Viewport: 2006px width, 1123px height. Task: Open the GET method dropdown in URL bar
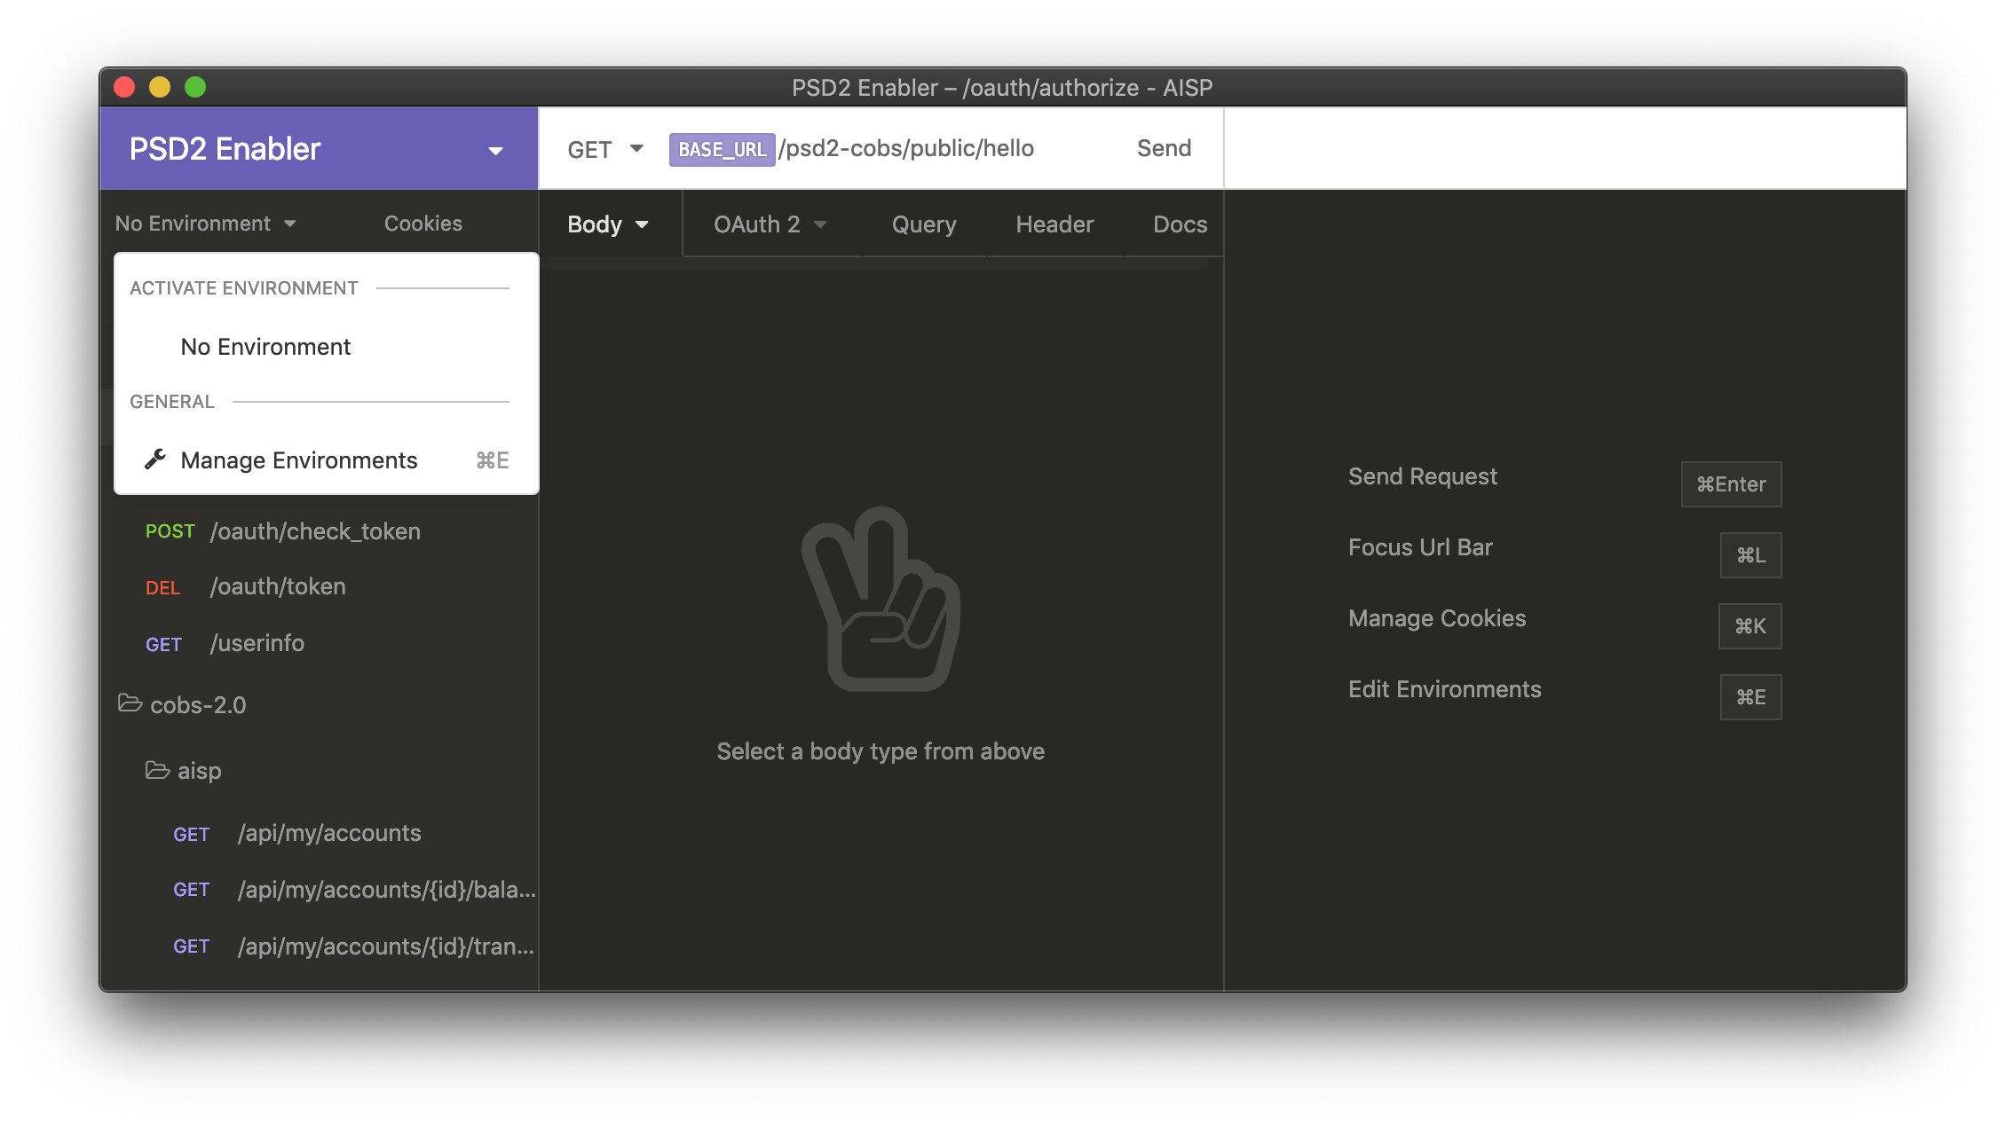click(605, 149)
